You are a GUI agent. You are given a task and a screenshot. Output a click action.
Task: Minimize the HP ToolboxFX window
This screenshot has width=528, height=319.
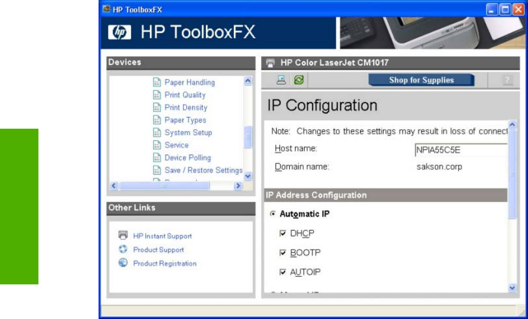point(492,9)
